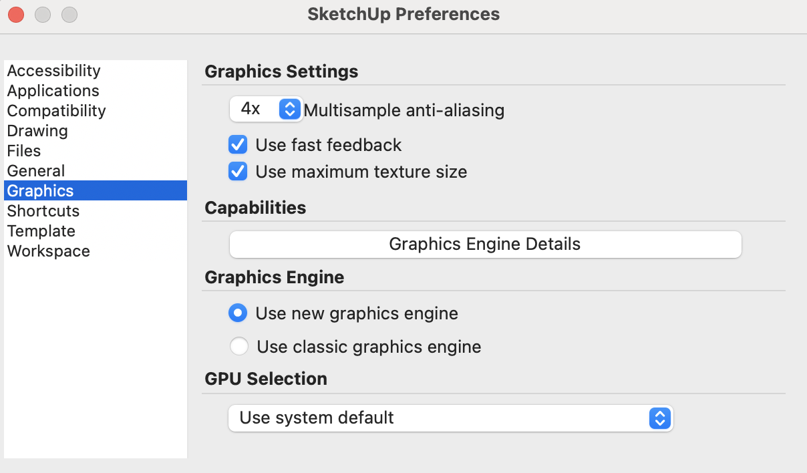
Task: Select the Template category in sidebar
Action: pyautogui.click(x=41, y=230)
